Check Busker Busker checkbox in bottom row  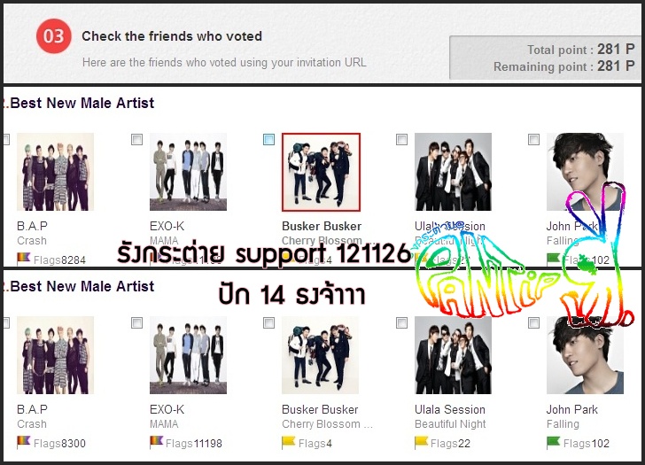tap(268, 322)
